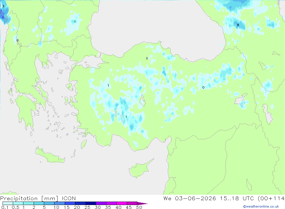Click the 40–45 mm magenta legend swatch
285x209 pixels.
tap(122, 203)
